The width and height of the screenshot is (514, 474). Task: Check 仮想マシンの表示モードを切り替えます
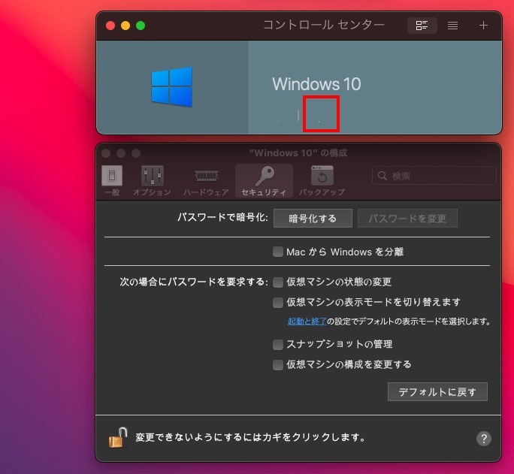278,302
